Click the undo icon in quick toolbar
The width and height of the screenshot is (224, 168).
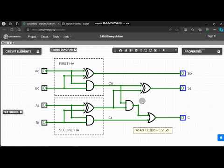click(x=146, y=50)
